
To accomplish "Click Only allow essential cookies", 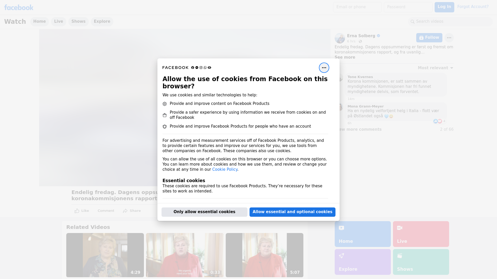I will (204, 212).
